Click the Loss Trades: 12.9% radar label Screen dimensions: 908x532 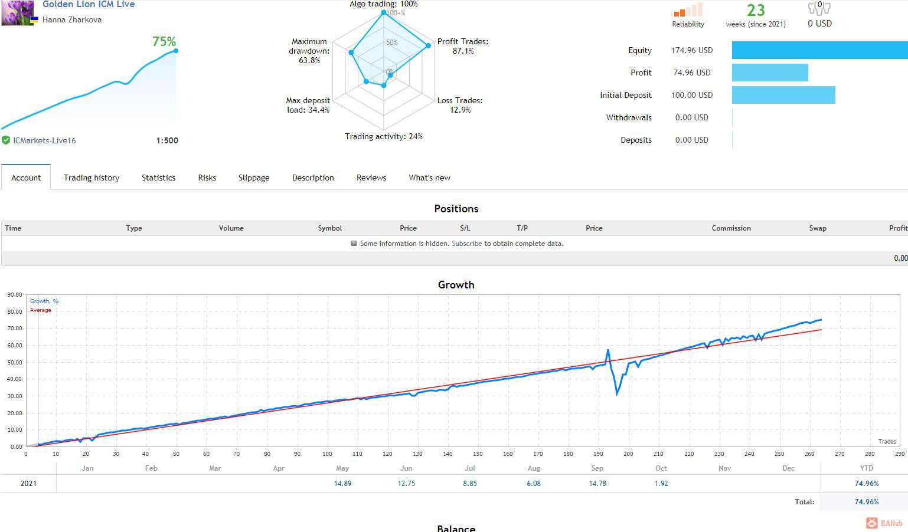460,105
